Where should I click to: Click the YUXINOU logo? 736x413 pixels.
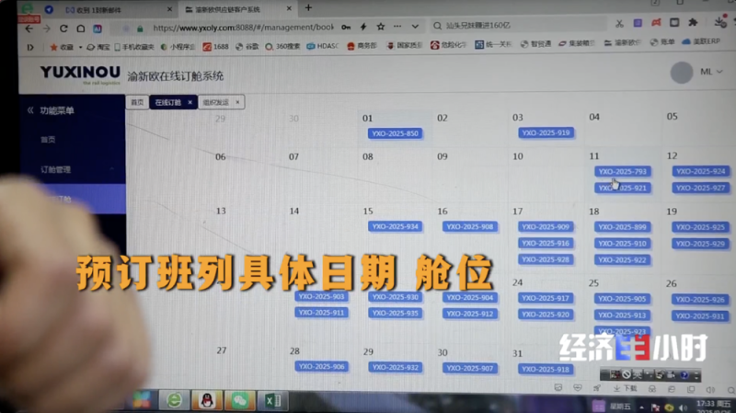[80, 74]
